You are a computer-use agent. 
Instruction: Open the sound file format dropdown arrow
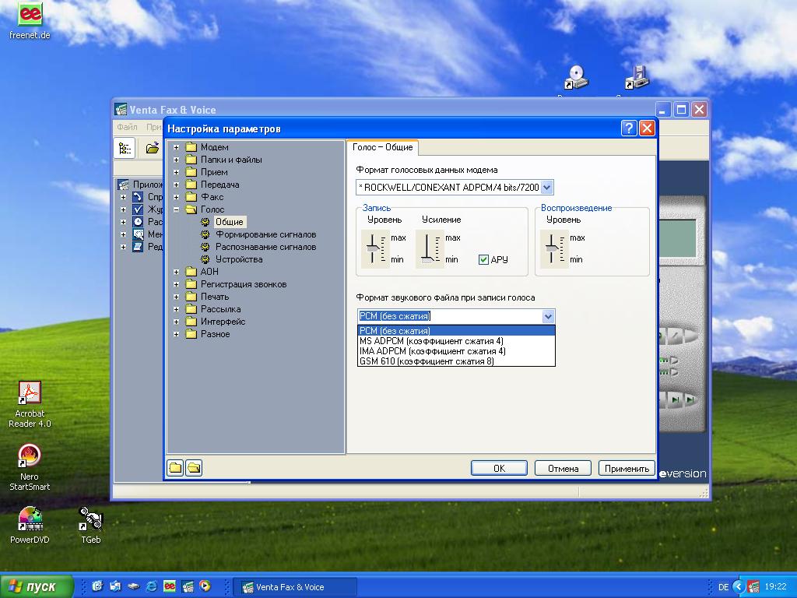(x=548, y=316)
